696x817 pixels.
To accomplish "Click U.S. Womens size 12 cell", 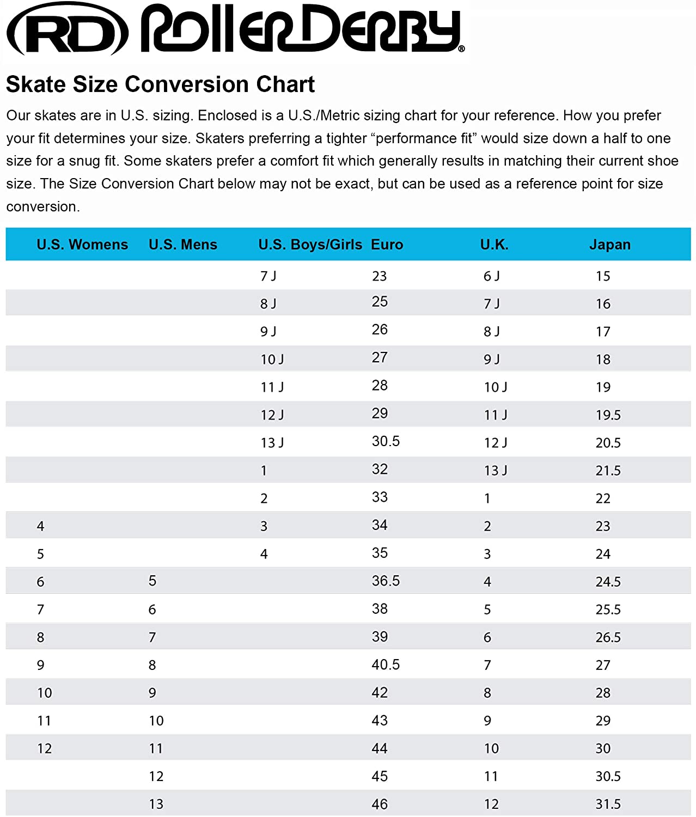I will 44,748.
